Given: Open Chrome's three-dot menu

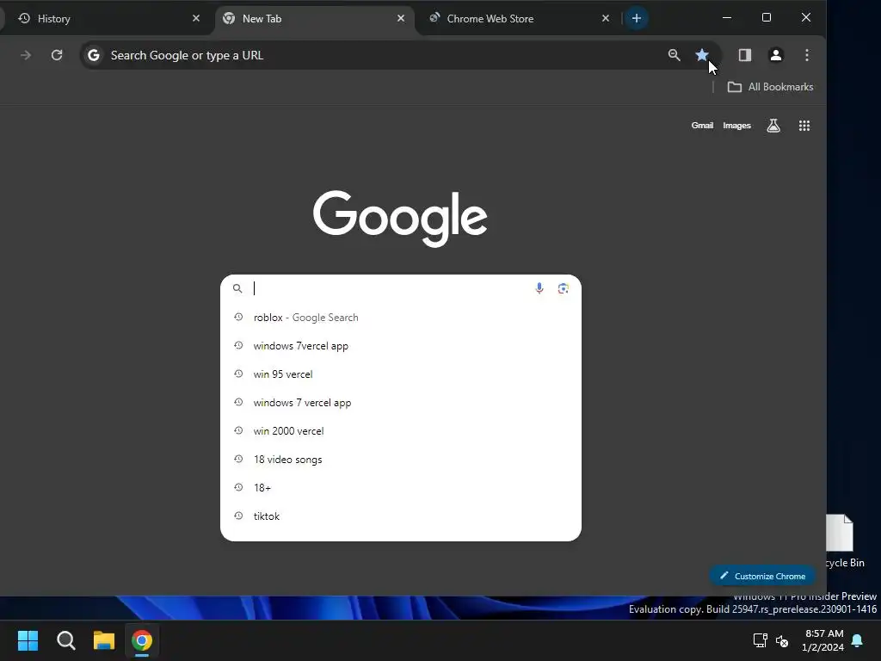Looking at the screenshot, I should (x=807, y=55).
